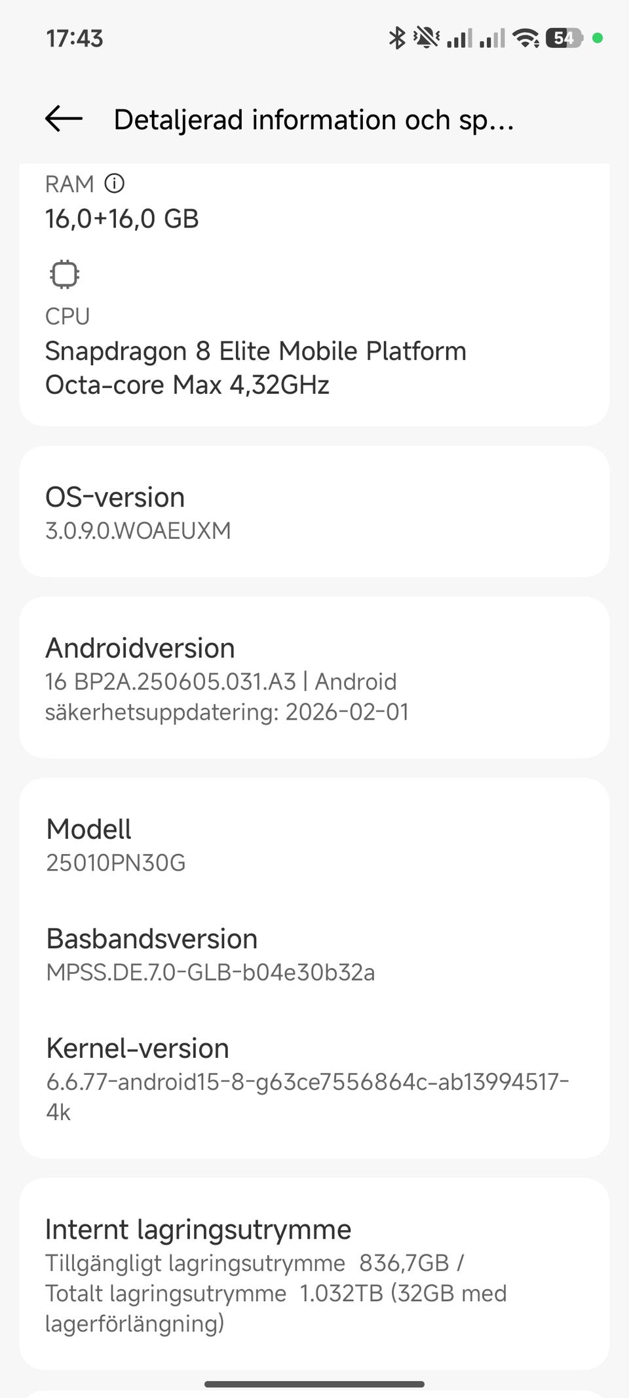Tap the first SIM signal strength icon
The image size is (629, 1398).
[x=459, y=38]
